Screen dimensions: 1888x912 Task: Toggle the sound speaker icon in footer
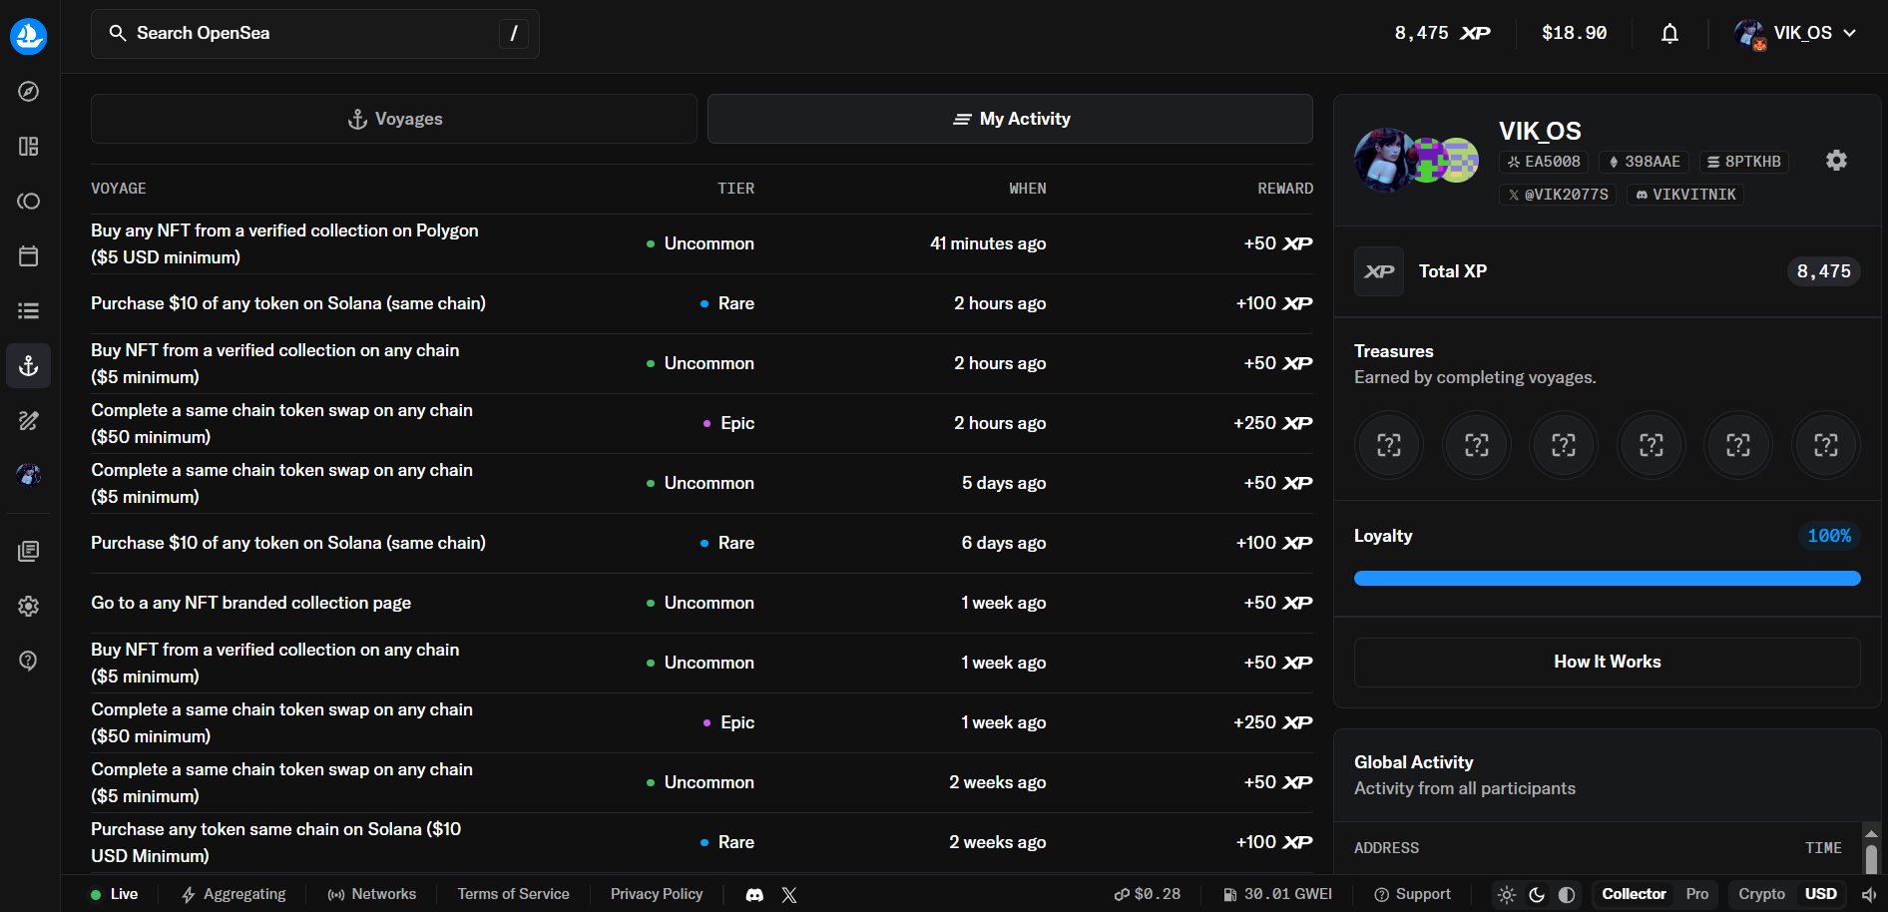click(x=1869, y=895)
